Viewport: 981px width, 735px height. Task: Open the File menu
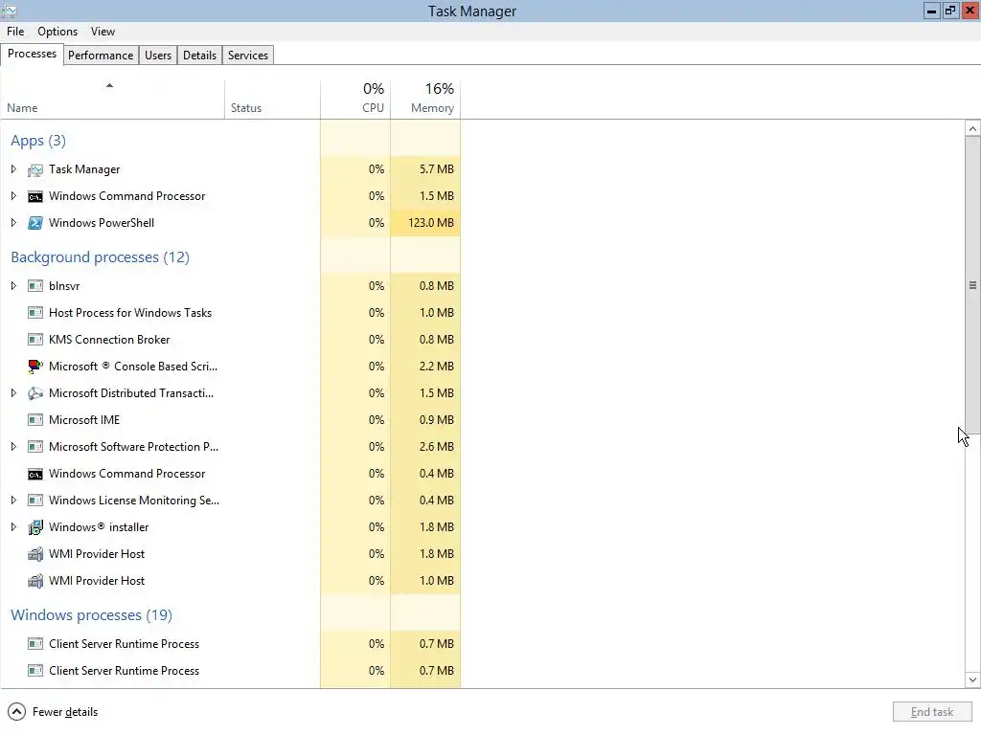click(x=15, y=32)
